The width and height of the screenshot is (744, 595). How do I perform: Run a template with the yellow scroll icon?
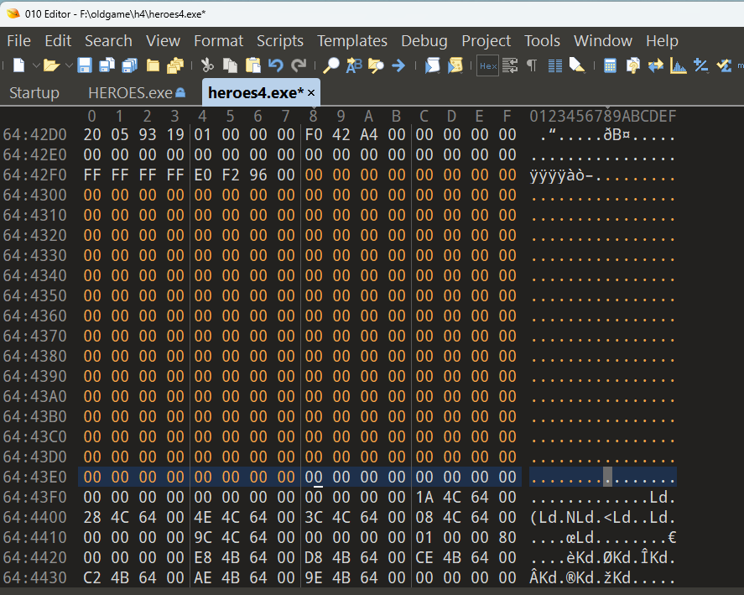(455, 65)
